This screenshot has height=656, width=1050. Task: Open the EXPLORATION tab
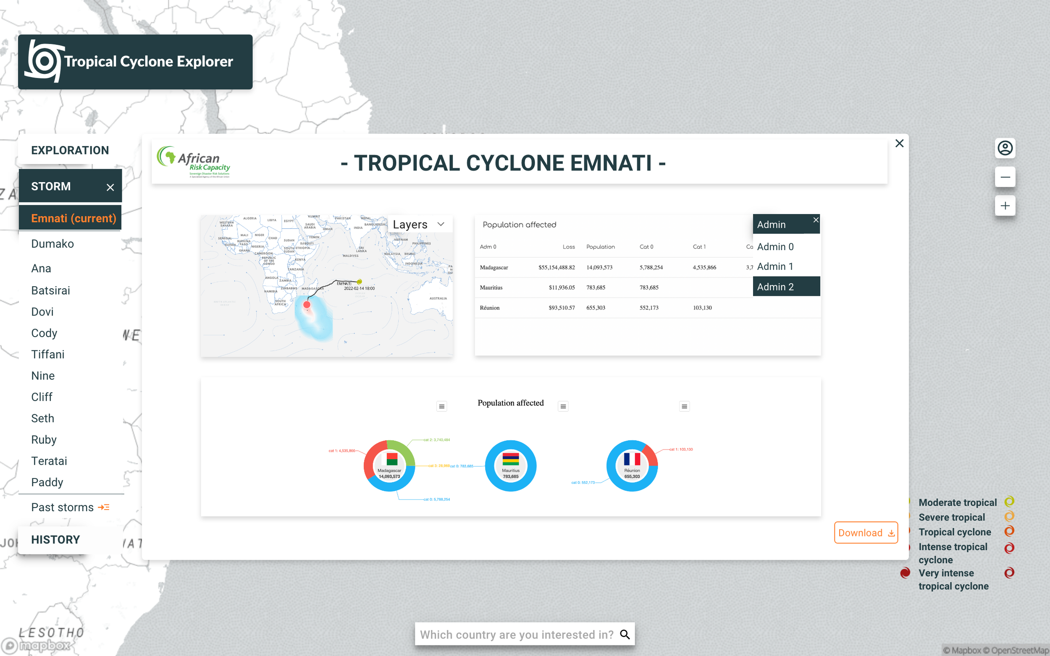tap(70, 150)
